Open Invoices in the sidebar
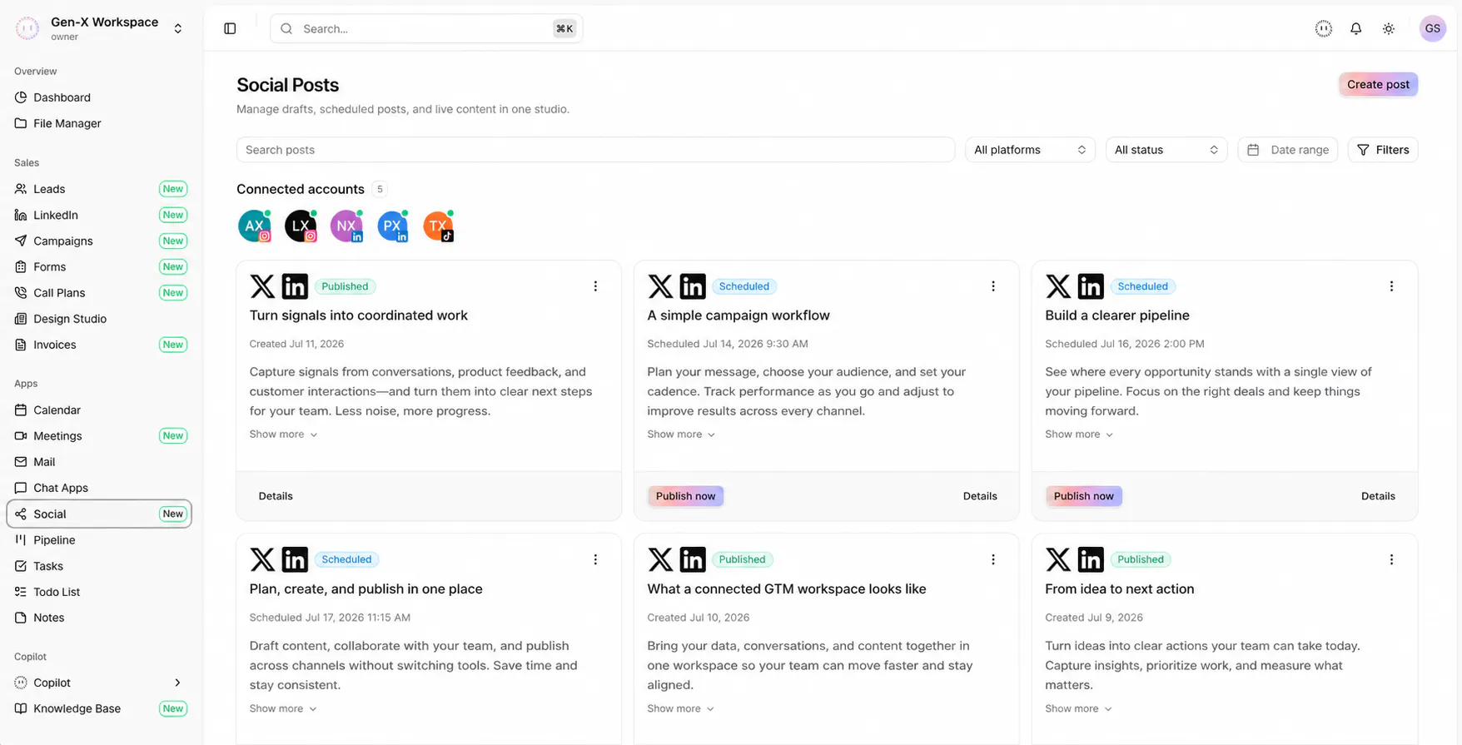1462x745 pixels. pos(99,345)
